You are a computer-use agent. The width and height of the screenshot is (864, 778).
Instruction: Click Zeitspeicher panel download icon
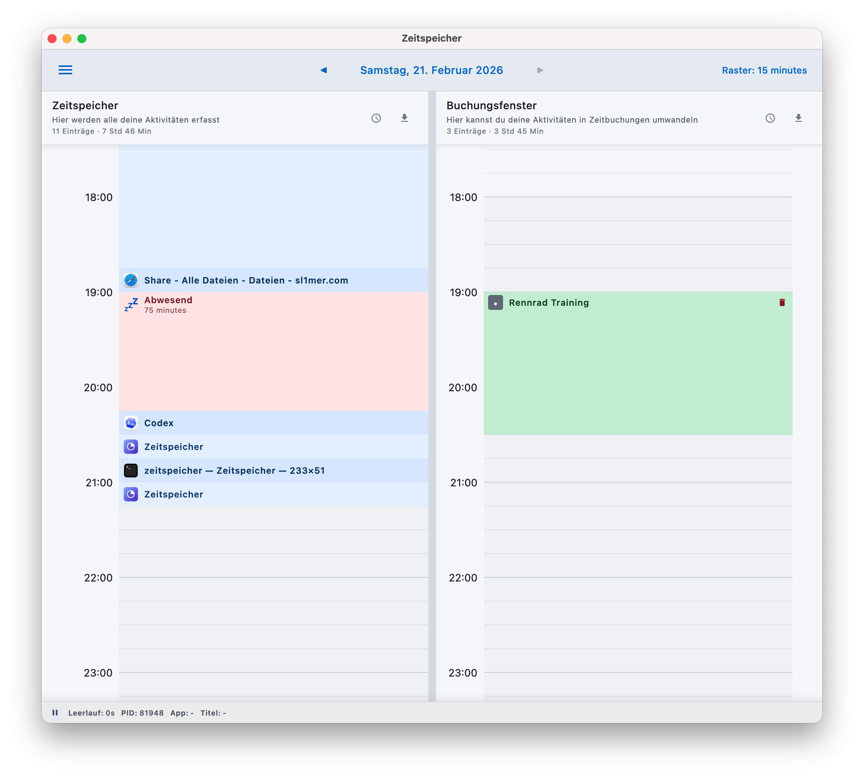(404, 119)
